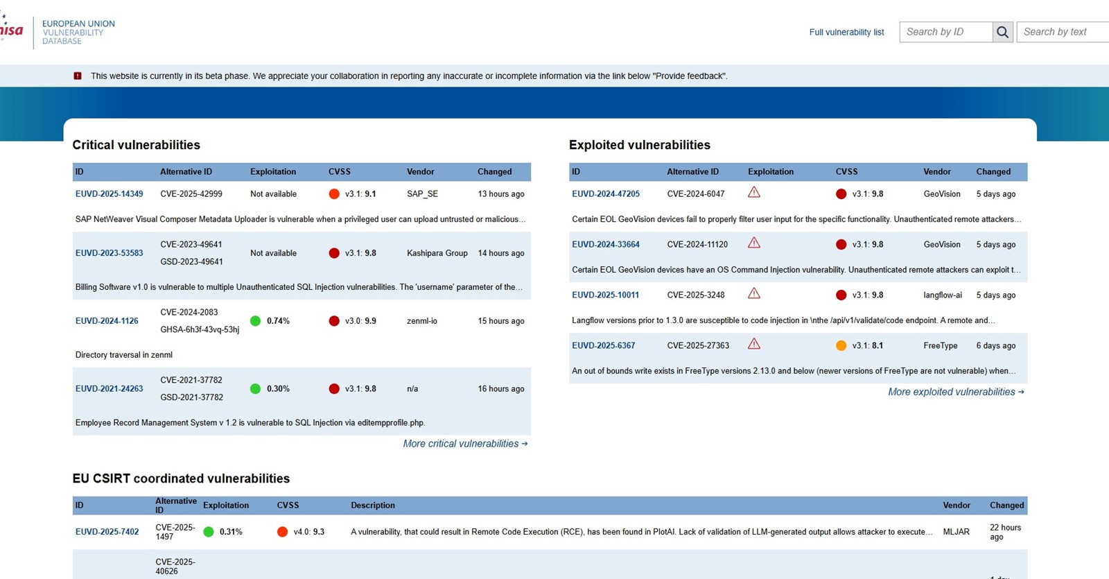Open the EUVD-2021-24263 entry
This screenshot has width=1109, height=579.
(110, 388)
